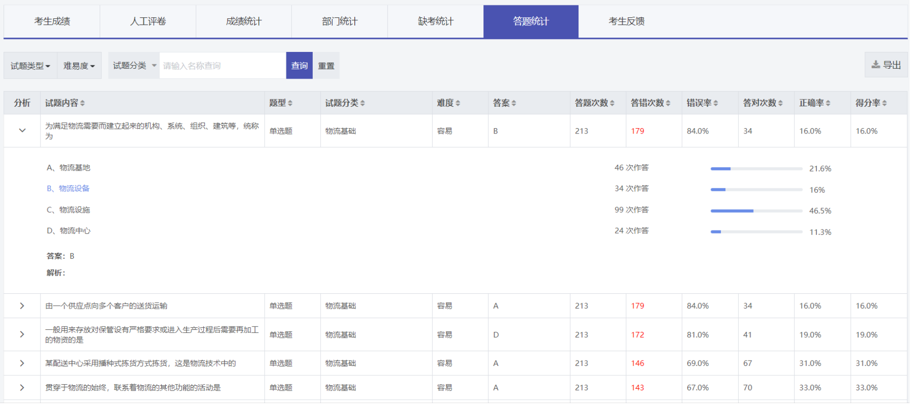This screenshot has height=411, width=911.
Task: Click option C、物流设施
Action: (x=69, y=210)
